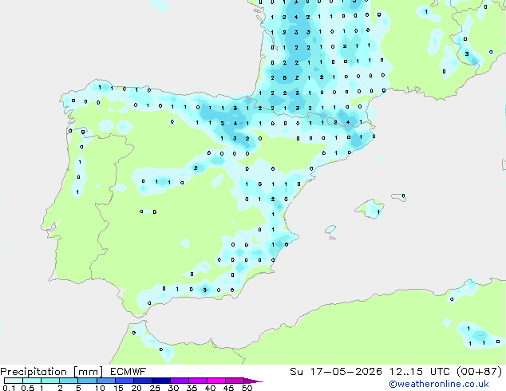Click the 20–25 mm dark blue swatch

(x=143, y=381)
